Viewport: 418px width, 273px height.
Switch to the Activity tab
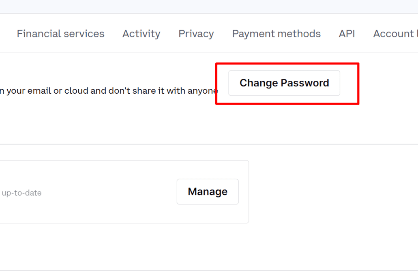[x=141, y=34]
